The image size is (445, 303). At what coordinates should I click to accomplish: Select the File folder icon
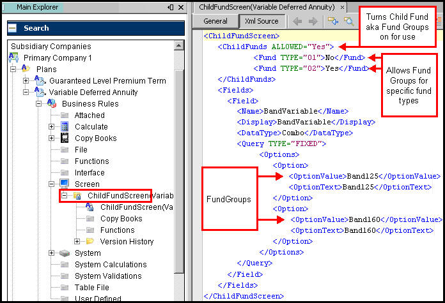(x=65, y=149)
